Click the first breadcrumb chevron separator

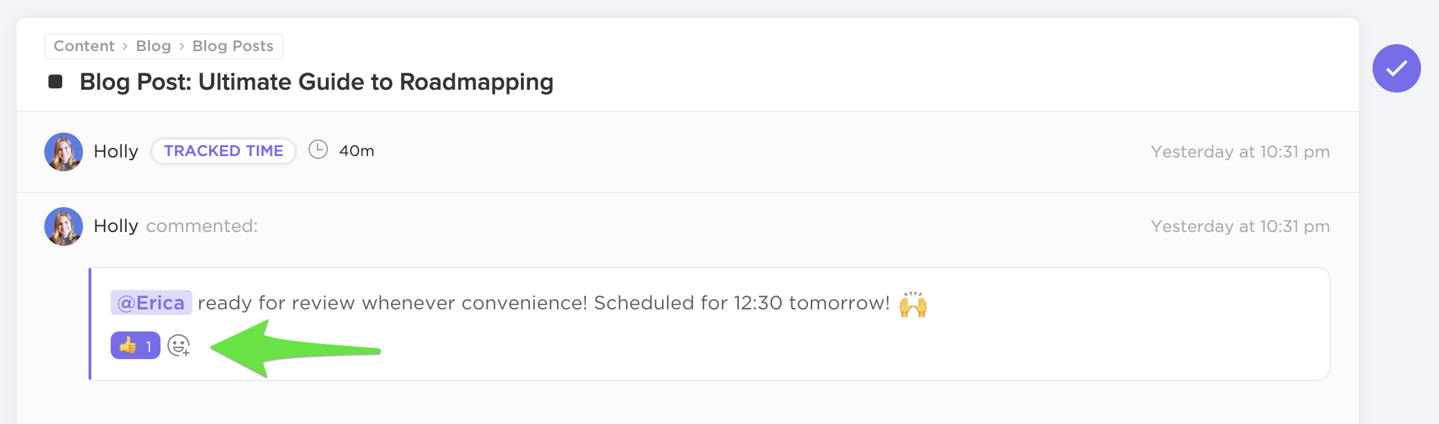[125, 46]
